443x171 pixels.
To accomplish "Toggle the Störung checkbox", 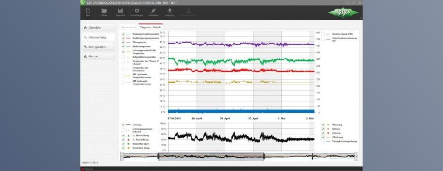I will point(323,132).
